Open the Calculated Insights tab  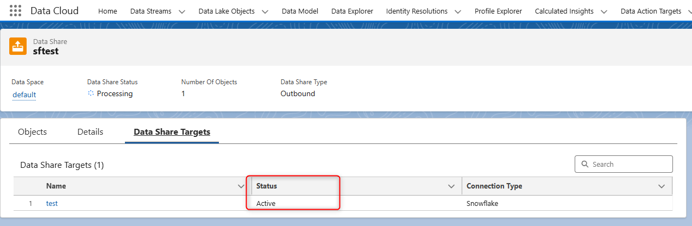point(564,11)
